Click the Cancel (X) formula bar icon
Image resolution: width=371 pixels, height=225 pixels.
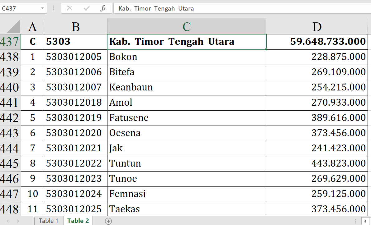pos(70,8)
